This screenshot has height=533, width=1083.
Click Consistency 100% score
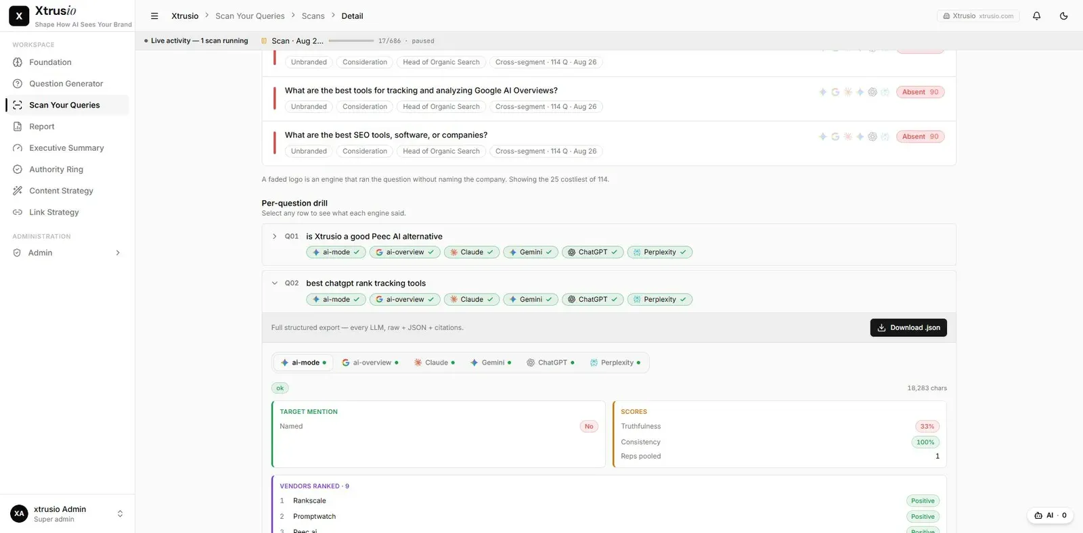[925, 442]
